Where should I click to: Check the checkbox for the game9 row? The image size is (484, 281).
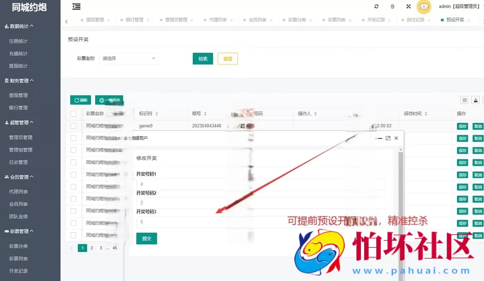point(73,126)
